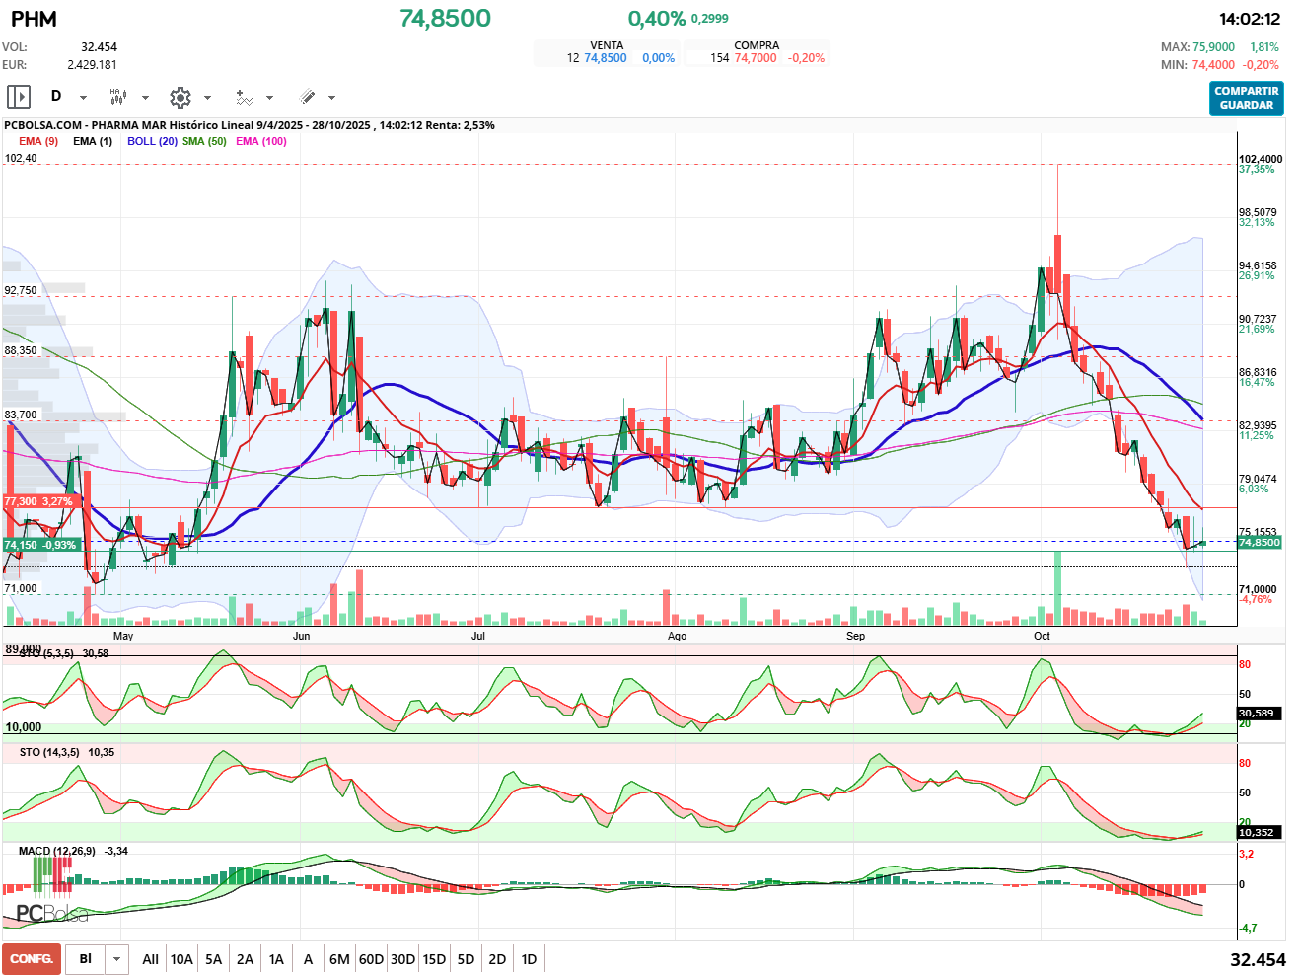Screen dimensions: 1299x980
Task: Open the chart settings dropdown arrow
Action: 207,98
